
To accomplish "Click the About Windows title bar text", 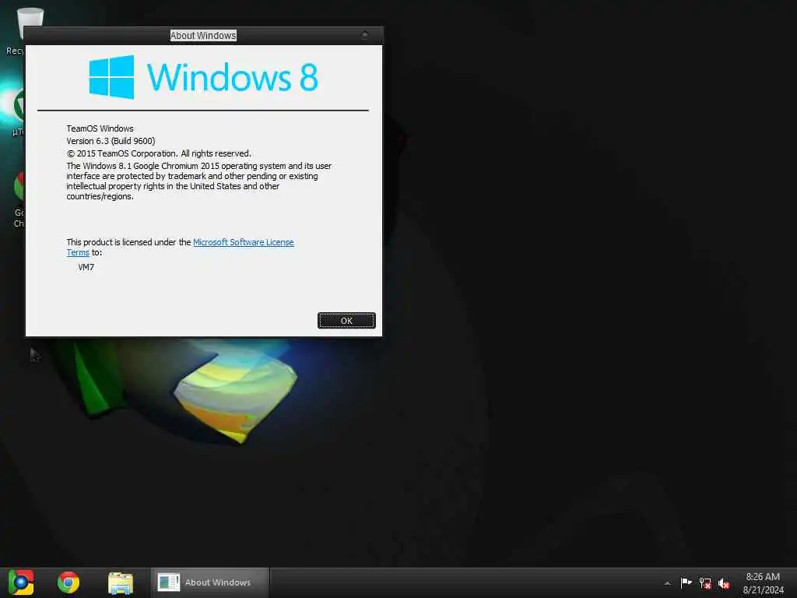I will point(203,36).
